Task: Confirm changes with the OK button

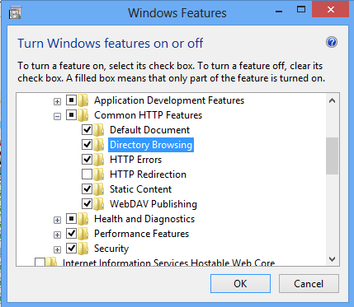Action: (240, 284)
